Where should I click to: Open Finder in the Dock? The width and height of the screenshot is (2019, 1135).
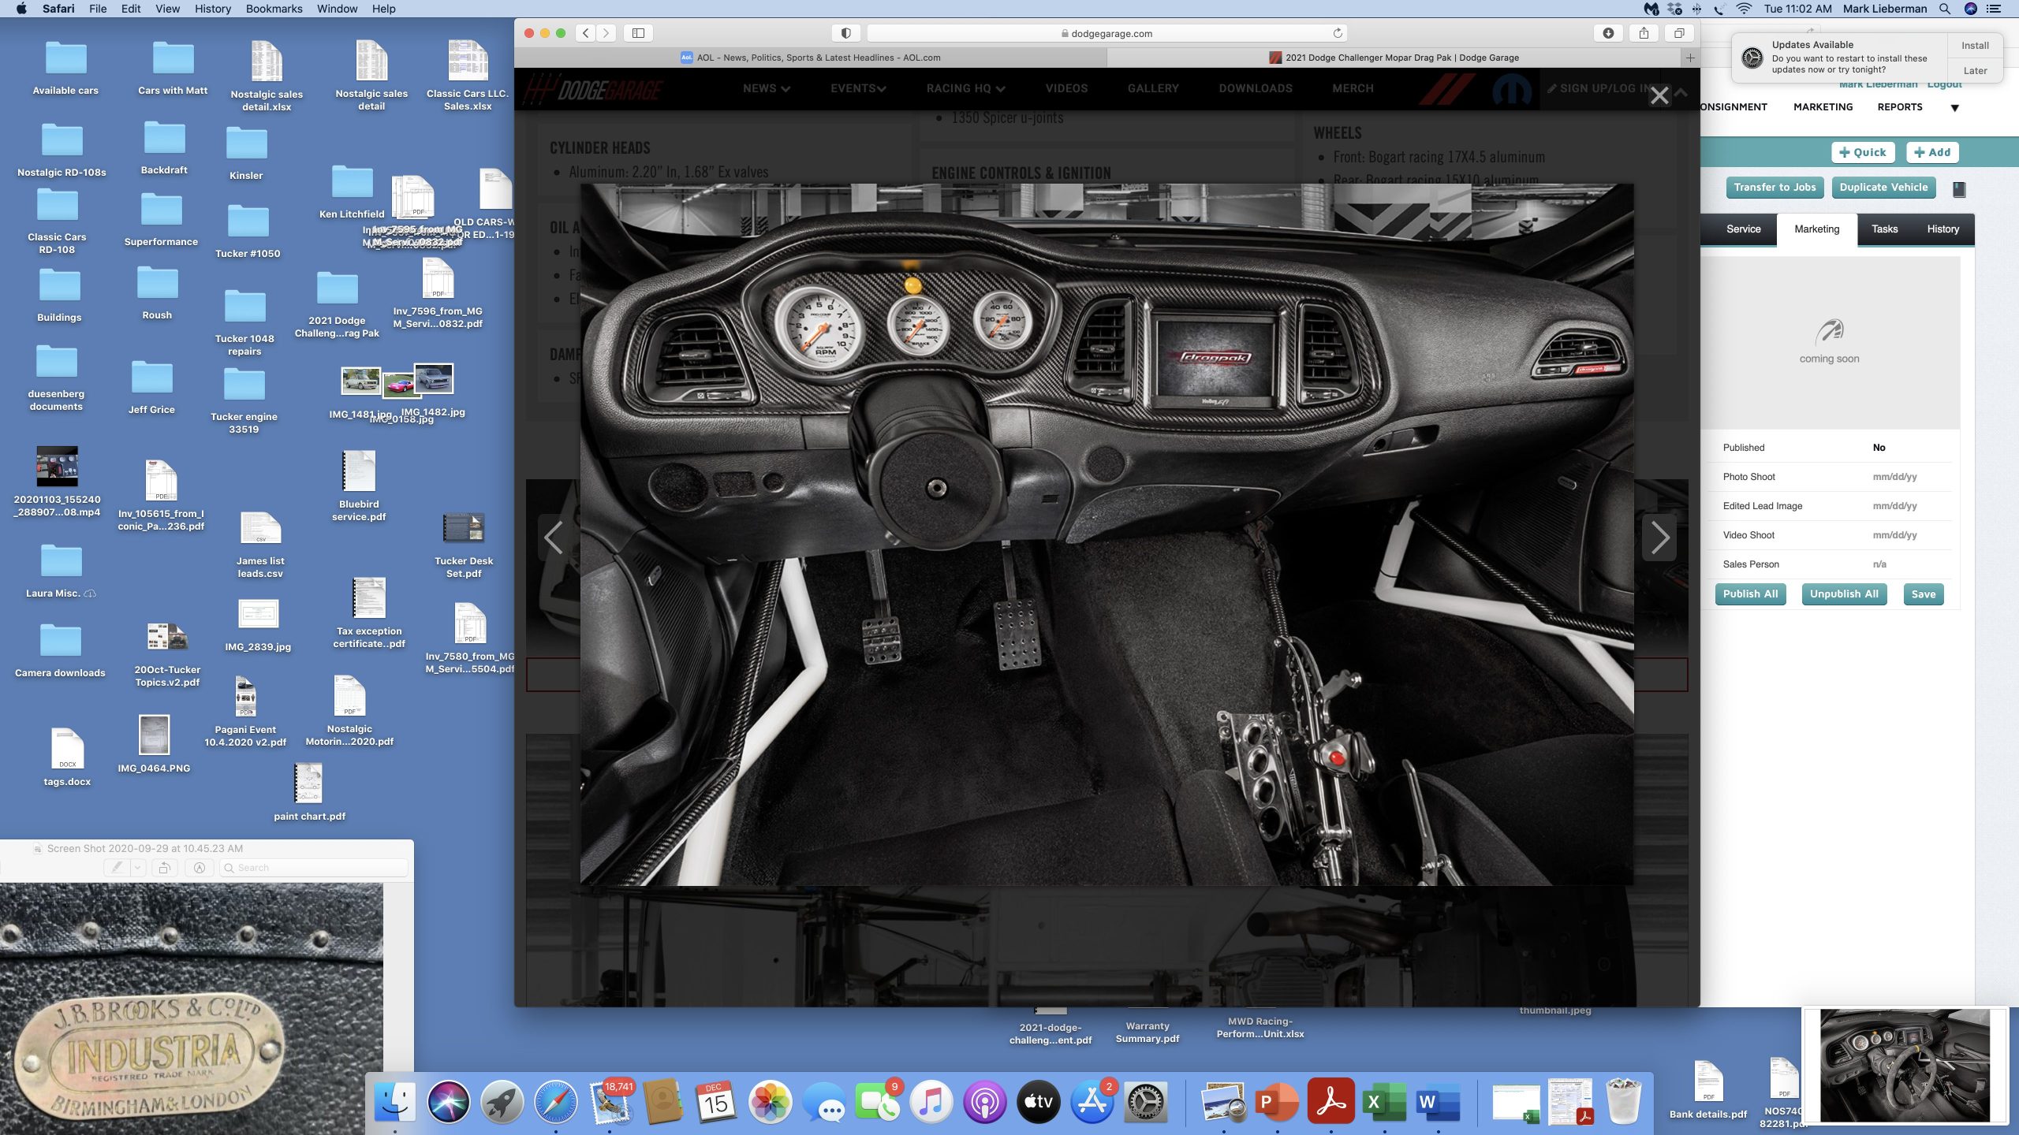(x=394, y=1102)
